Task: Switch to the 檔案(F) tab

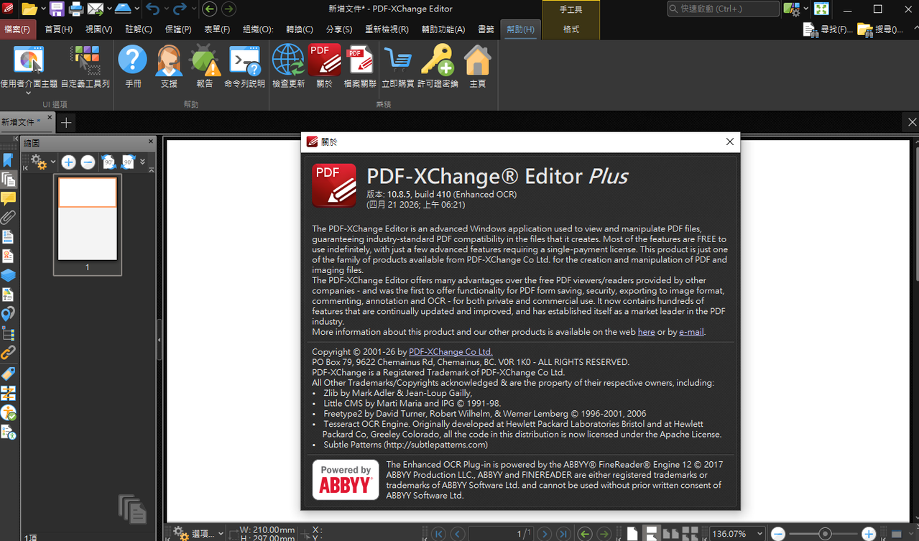Action: 17,29
